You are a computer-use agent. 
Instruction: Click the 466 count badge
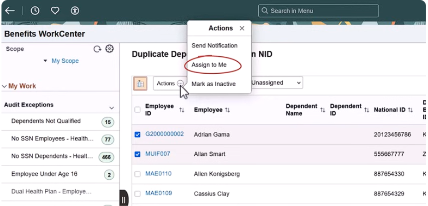[x=106, y=158]
